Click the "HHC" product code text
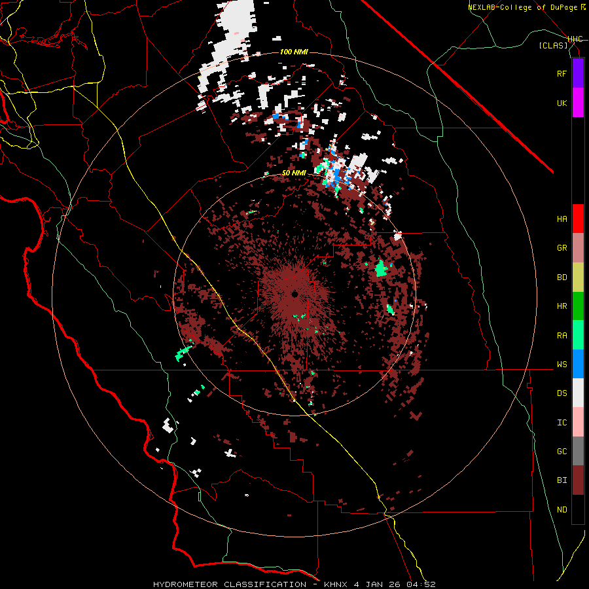Screen dimensions: 589x589 [575, 39]
